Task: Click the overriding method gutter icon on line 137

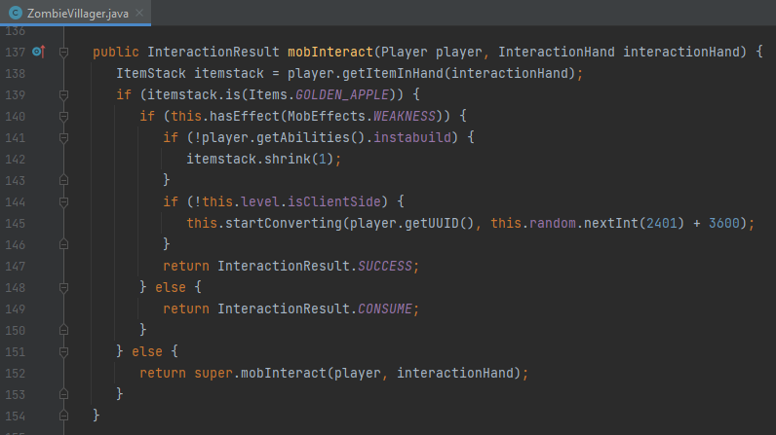Action: 38,52
